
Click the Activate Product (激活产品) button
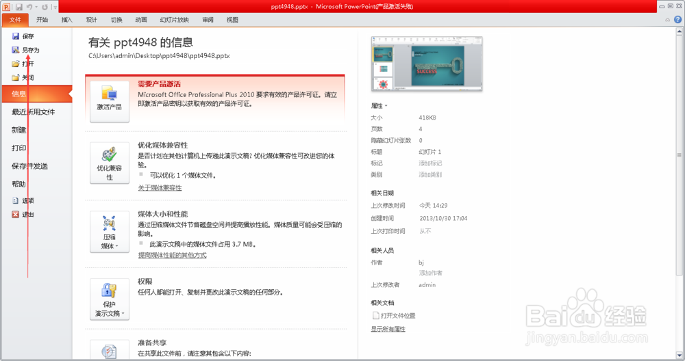pyautogui.click(x=109, y=101)
